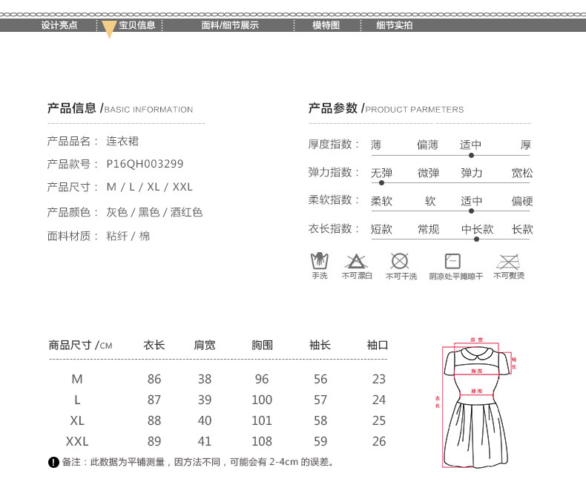Open the 面料/细节展示 tab
The image size is (586, 479).
coord(230,25)
